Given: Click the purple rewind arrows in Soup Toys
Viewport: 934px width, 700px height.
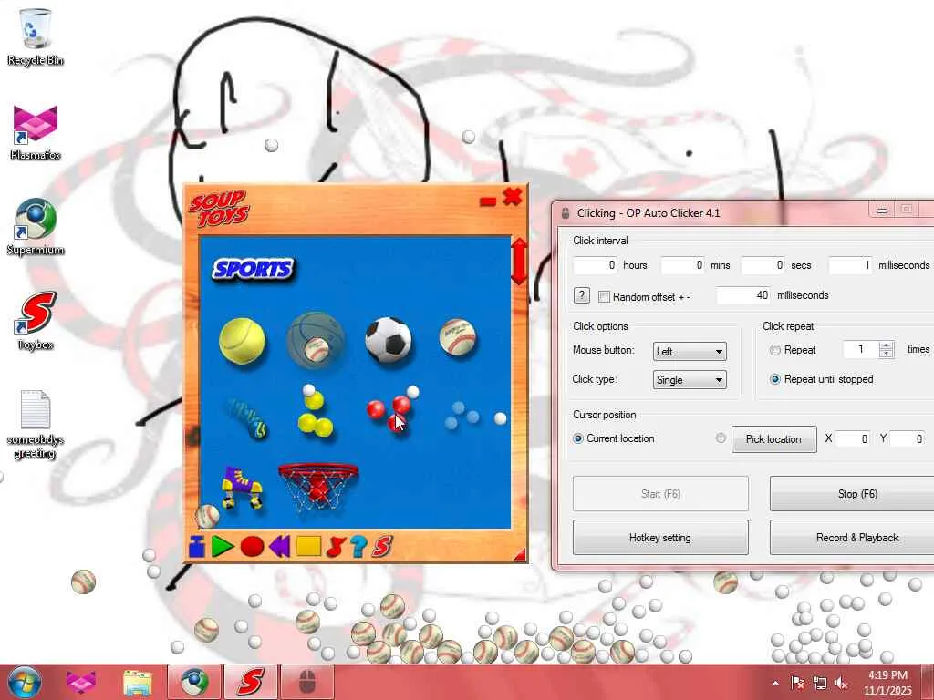Looking at the screenshot, I should (x=279, y=547).
